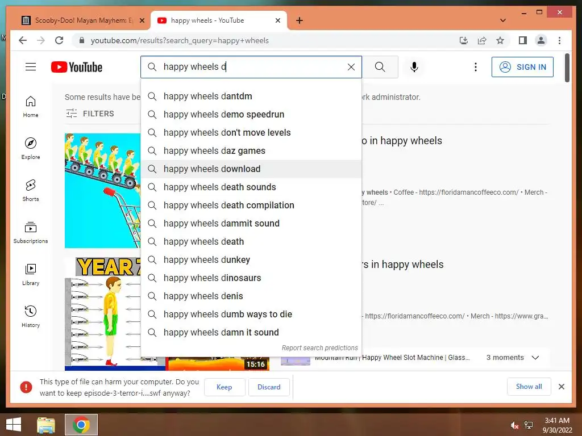Install app using the address bar download icon
Screen dimensions: 582x436
click(x=464, y=40)
